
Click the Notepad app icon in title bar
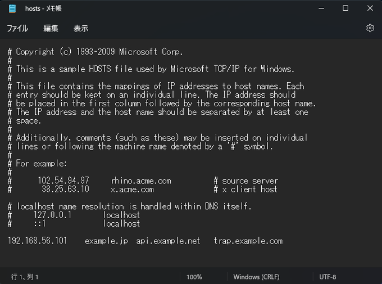(12, 8)
